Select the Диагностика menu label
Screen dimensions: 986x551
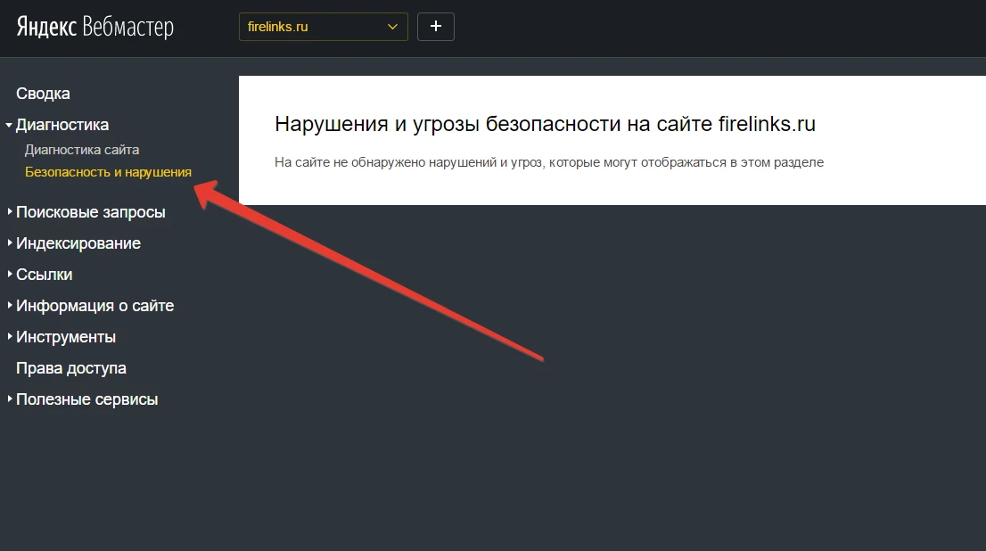62,125
